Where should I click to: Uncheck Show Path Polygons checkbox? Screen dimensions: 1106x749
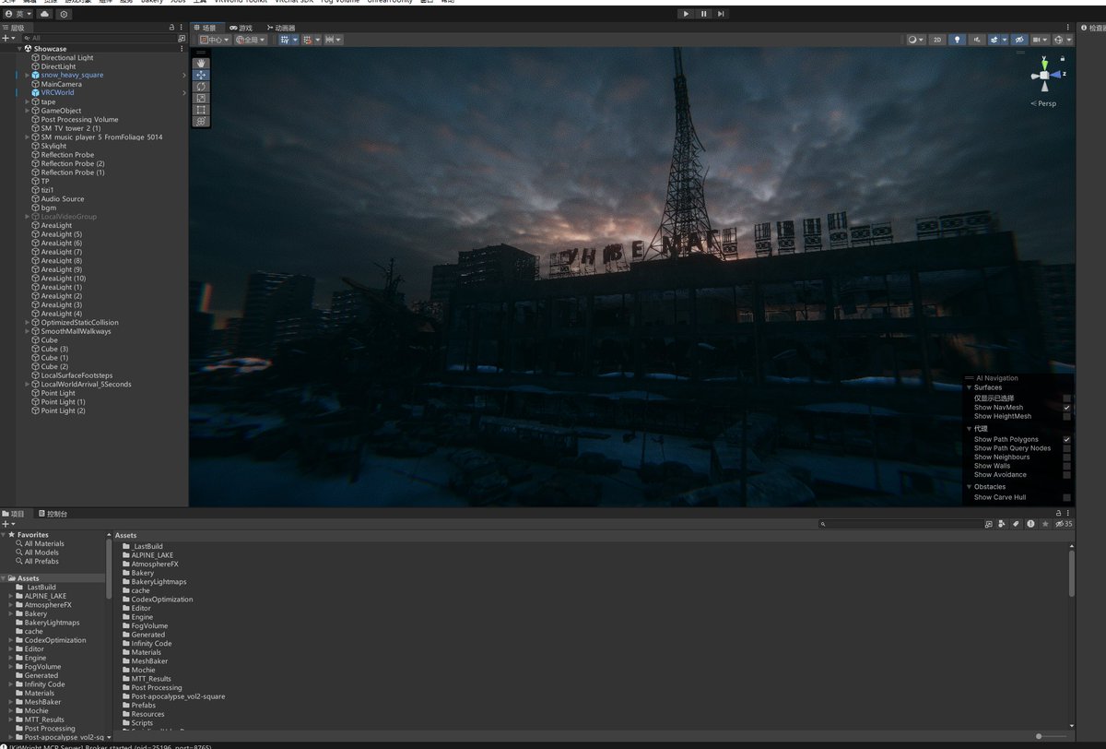point(1066,440)
